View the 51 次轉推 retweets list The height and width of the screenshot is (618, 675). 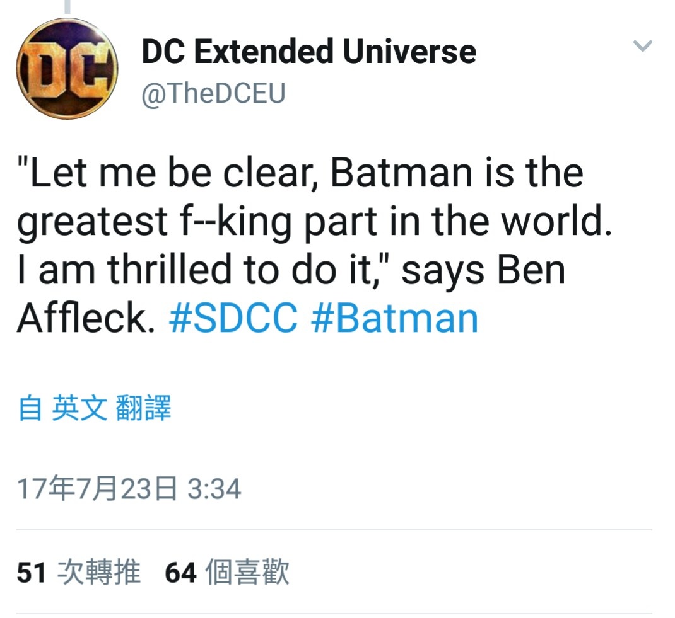point(79,572)
